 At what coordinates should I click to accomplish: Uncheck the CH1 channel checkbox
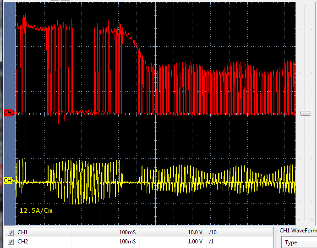click(x=11, y=232)
